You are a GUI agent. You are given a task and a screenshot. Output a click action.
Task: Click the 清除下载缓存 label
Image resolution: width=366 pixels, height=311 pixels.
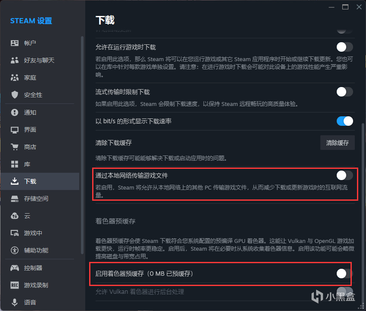tap(113, 143)
